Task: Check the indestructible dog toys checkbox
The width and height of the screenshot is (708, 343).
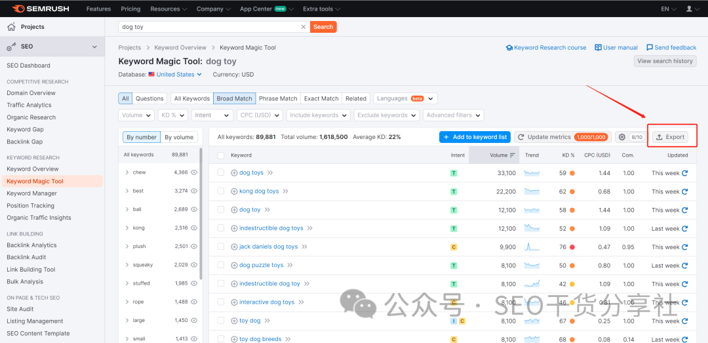Action: pos(221,228)
